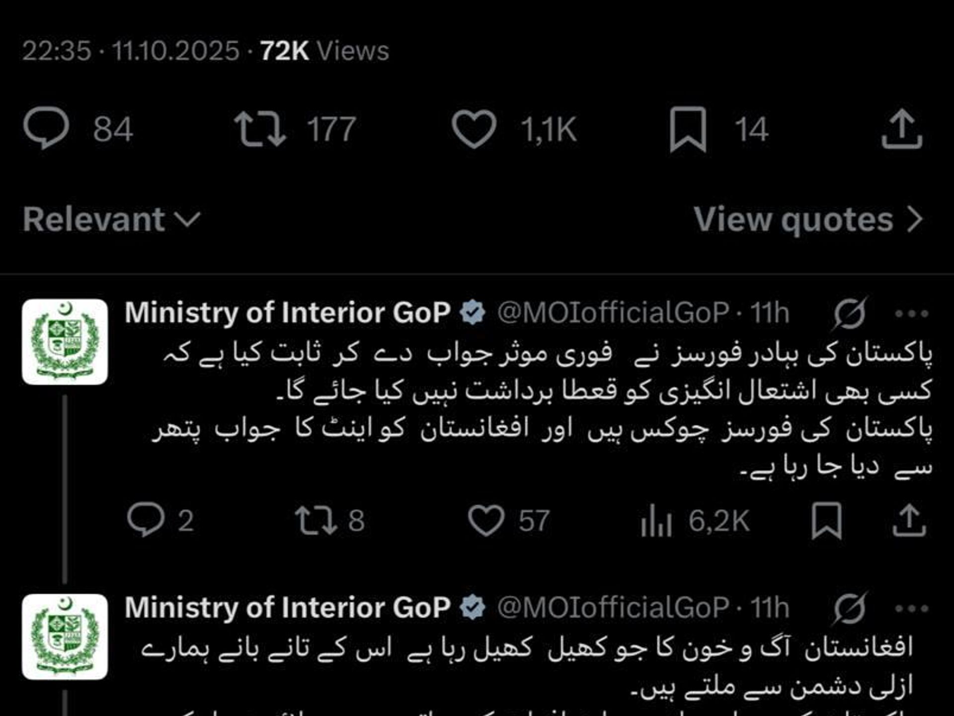Click the reply icon on the main post
The width and height of the screenshot is (954, 716).
(46, 128)
